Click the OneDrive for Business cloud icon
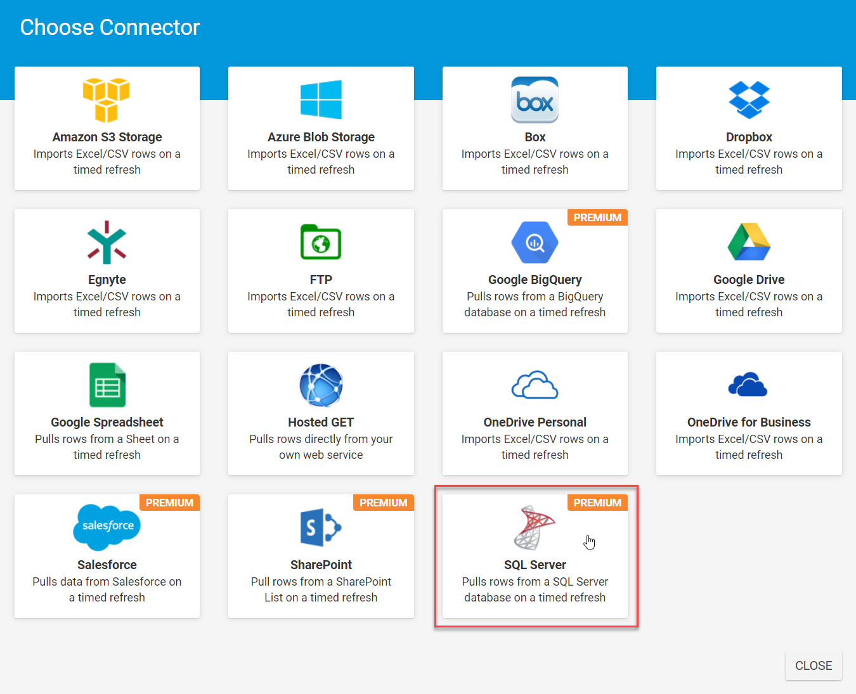This screenshot has width=856, height=694. [748, 384]
